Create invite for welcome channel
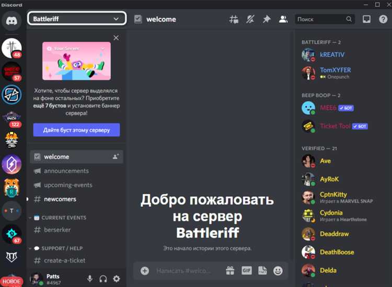The image size is (392, 287). [116, 157]
